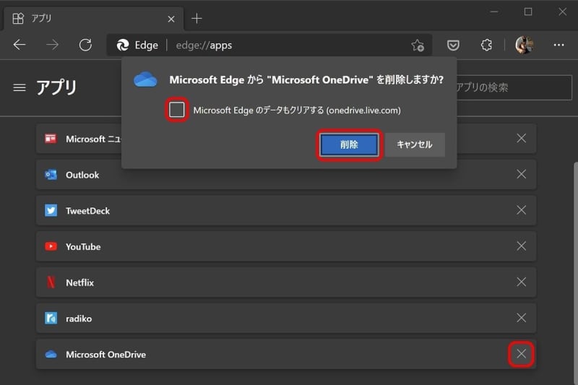Screen dimensions: 578x385
Task: Select the Microsoft OneDrive row label
Action: click(x=105, y=355)
